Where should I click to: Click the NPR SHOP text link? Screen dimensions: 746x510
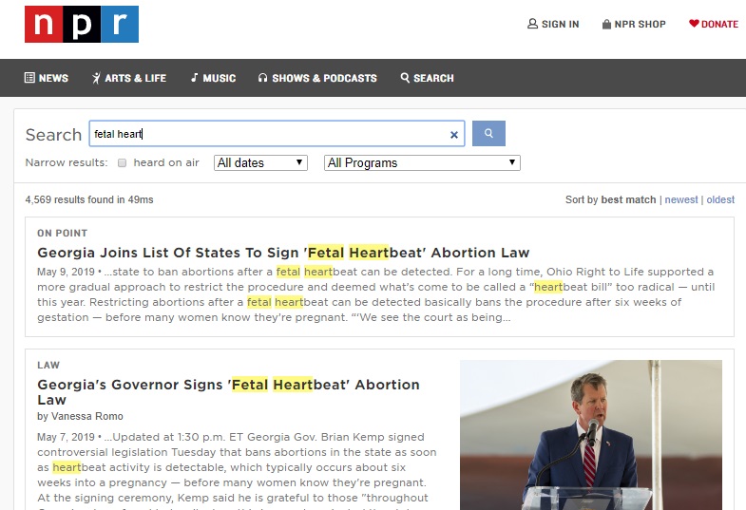640,25
